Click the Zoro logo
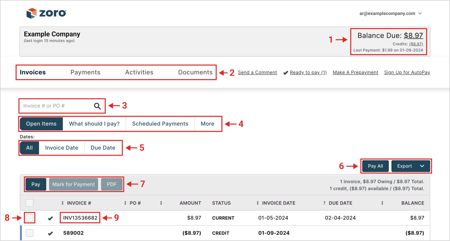450x241 pixels. pyautogui.click(x=46, y=13)
